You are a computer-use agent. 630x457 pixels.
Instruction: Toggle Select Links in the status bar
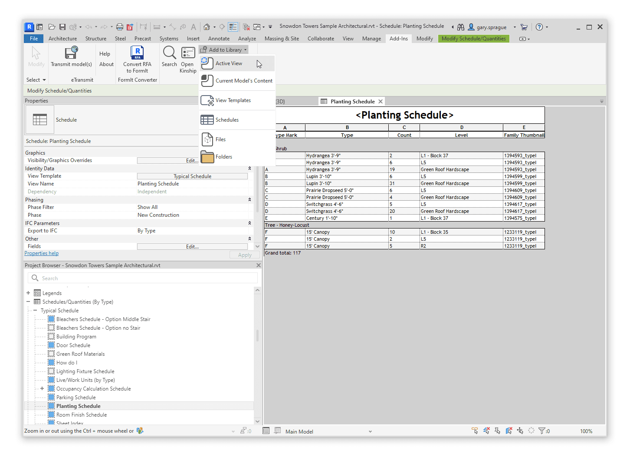pos(475,431)
